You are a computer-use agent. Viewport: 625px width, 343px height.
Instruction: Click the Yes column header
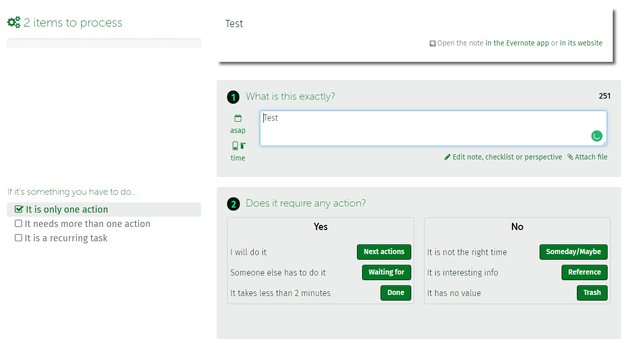[x=321, y=226]
